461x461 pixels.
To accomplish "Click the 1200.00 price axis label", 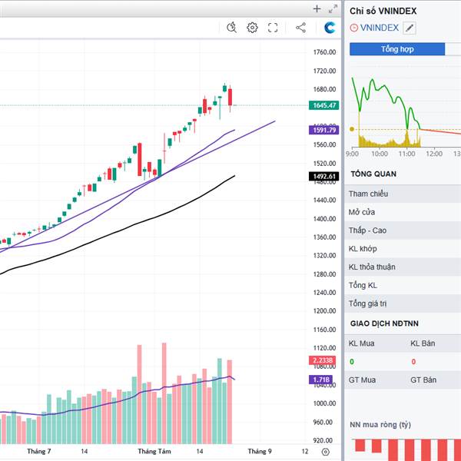I will point(324,311).
